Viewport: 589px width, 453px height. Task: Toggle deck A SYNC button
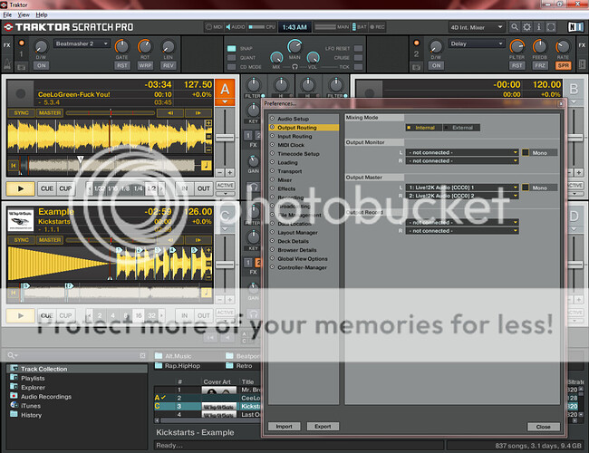pyautogui.click(x=21, y=112)
